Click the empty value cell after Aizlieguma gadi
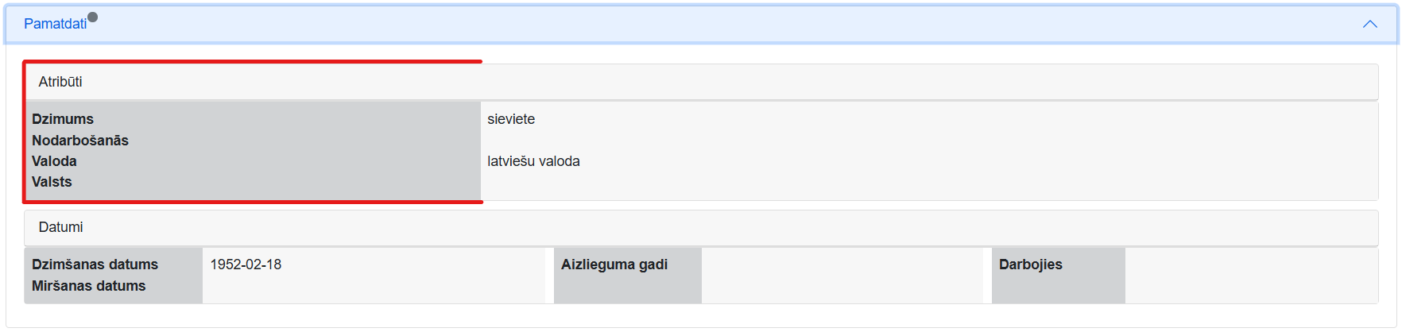This screenshot has height=332, width=1402. pyautogui.click(x=841, y=275)
